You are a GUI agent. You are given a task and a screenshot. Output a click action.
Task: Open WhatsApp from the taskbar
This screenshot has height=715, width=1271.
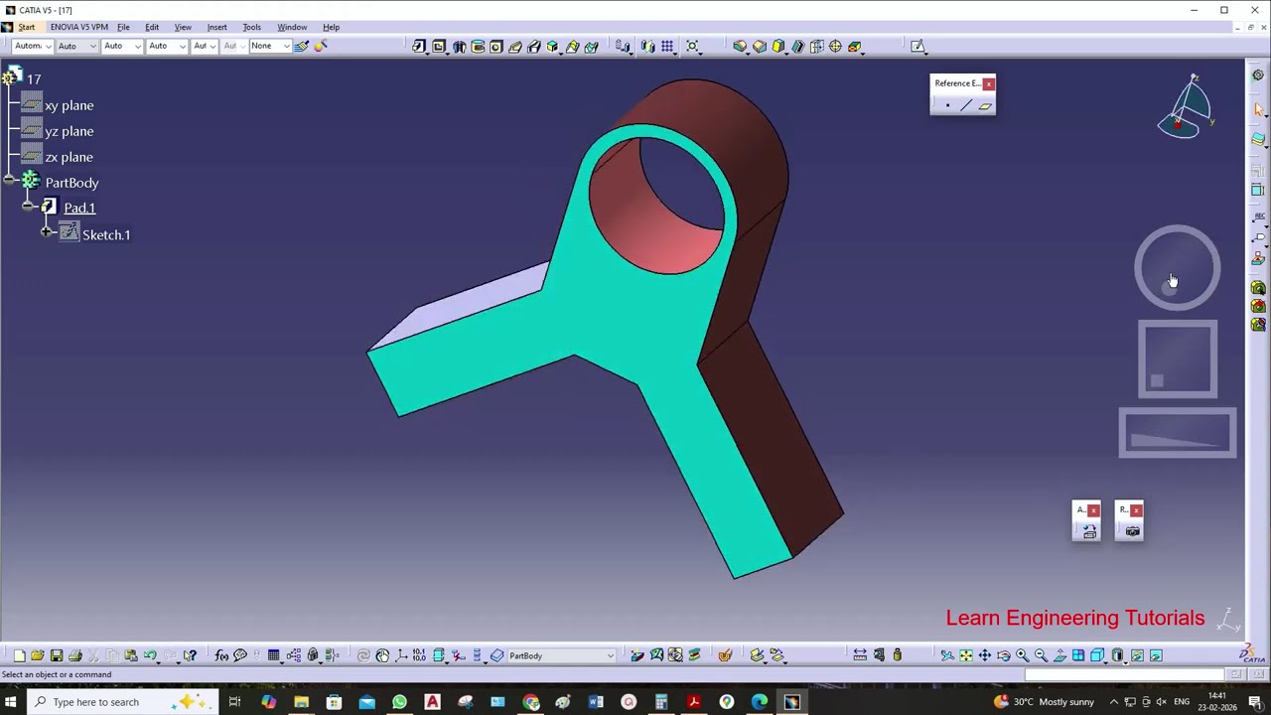pos(399,702)
